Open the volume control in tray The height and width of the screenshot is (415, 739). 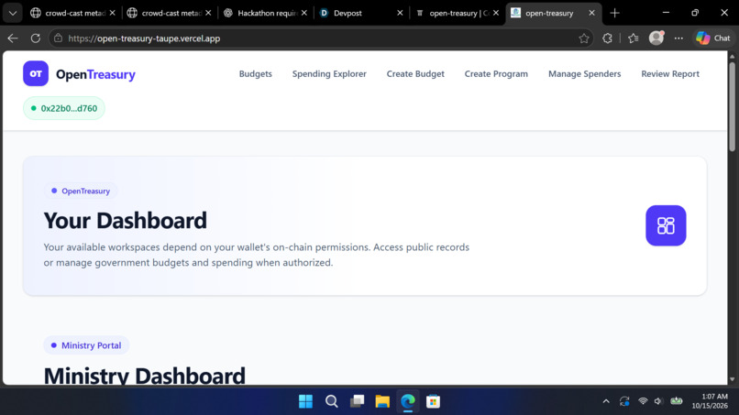[x=658, y=401]
